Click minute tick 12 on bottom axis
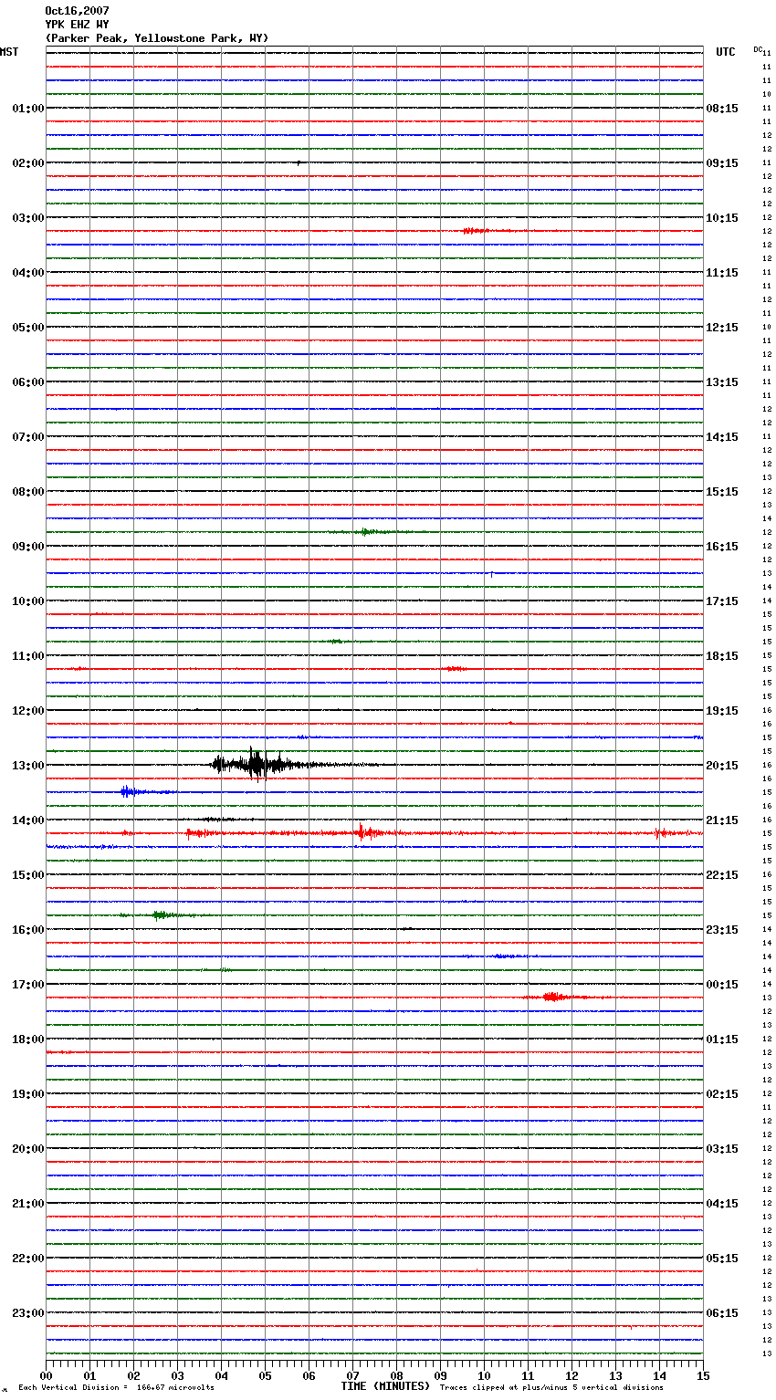This screenshot has width=776, height=1400. coord(572,1375)
